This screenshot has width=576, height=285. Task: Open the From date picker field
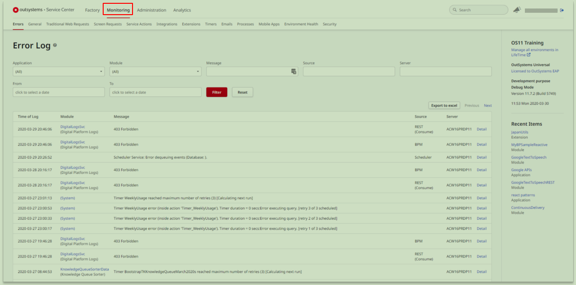[58, 92]
